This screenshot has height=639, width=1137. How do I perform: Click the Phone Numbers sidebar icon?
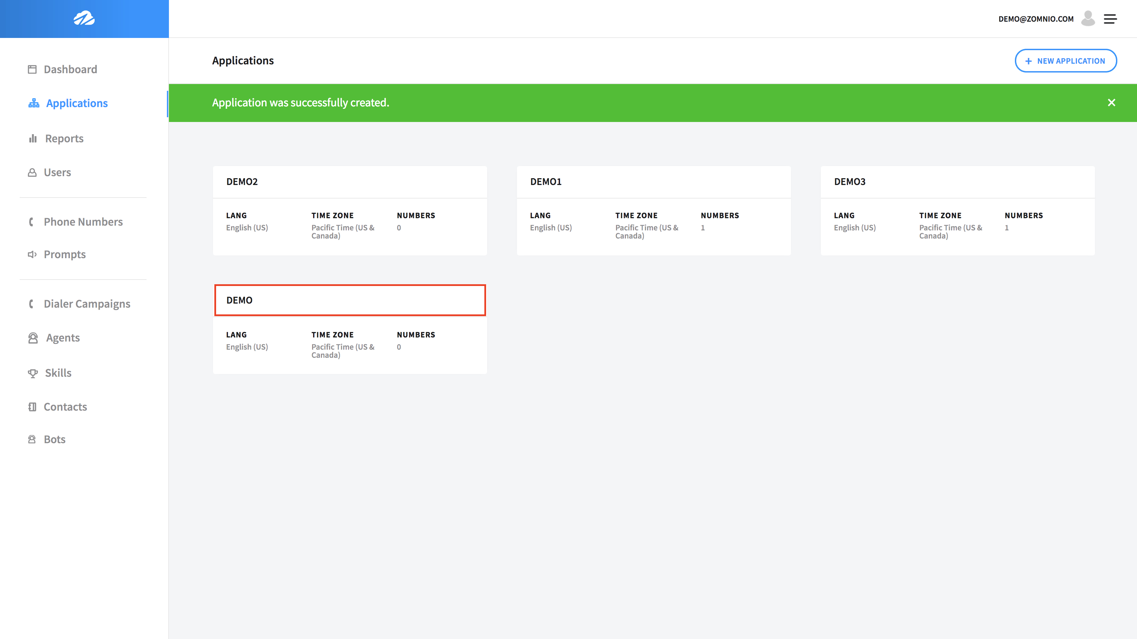[x=32, y=222]
